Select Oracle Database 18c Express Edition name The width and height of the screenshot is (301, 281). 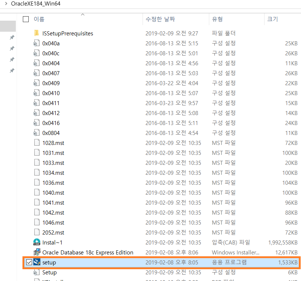pos(88,253)
